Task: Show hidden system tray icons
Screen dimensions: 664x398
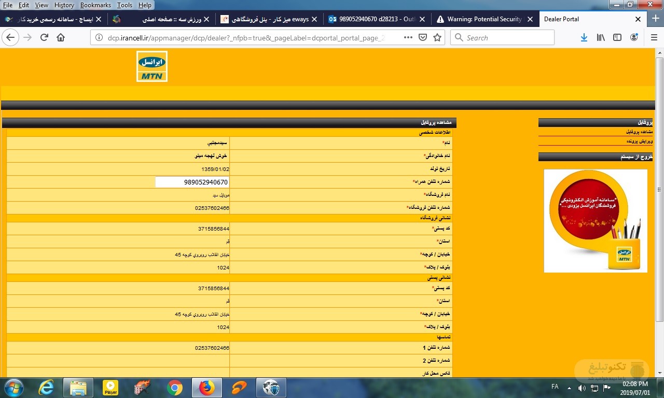Action: point(569,387)
